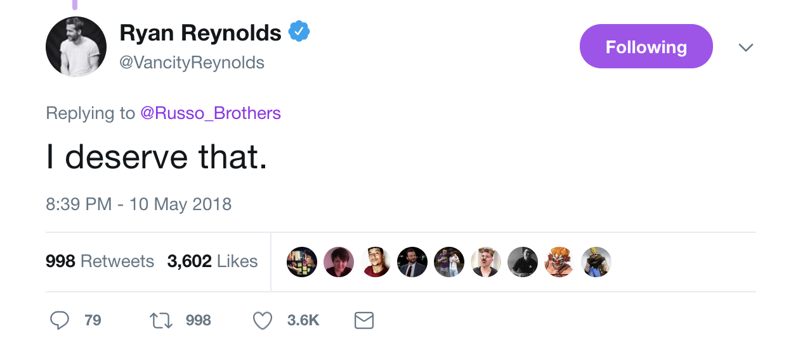Viewport: 798px width, 362px height.
Task: Toggle the purple Following button
Action: (646, 46)
